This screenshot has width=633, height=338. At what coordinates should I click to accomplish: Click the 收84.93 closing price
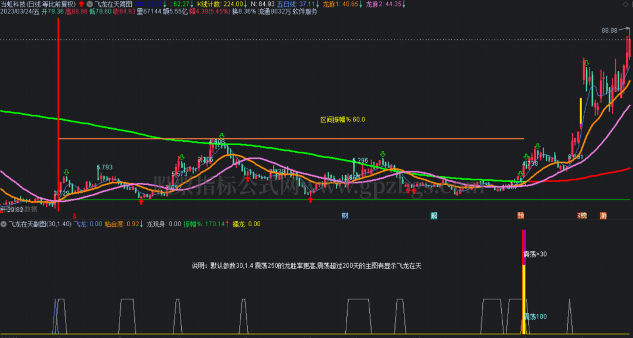[124, 12]
